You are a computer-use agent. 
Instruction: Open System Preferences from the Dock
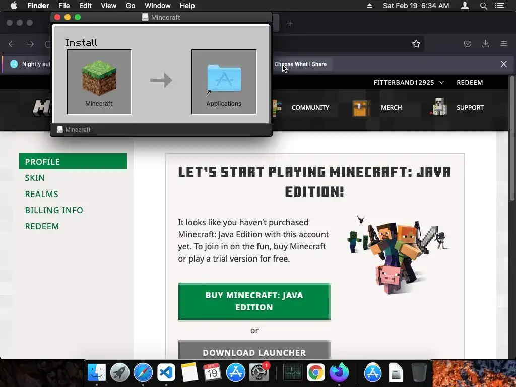click(x=259, y=372)
